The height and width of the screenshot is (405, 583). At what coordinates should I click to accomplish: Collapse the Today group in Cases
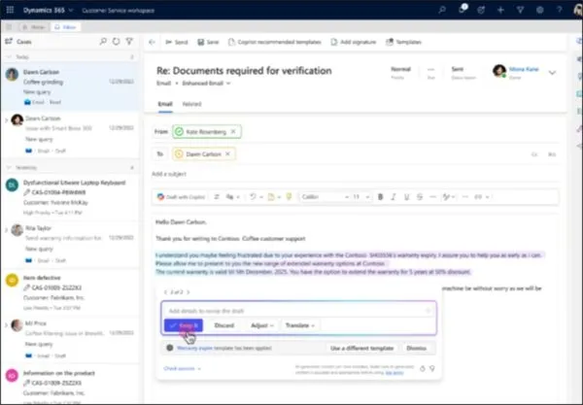point(9,57)
